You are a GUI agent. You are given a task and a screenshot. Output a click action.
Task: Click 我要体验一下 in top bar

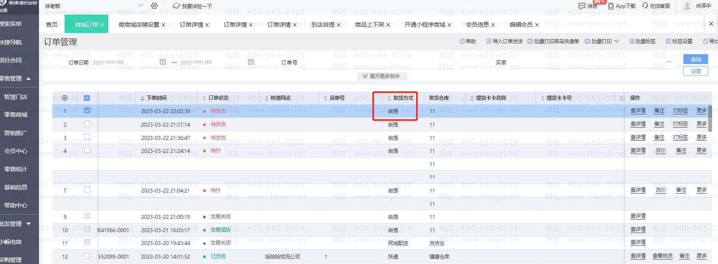tap(193, 6)
